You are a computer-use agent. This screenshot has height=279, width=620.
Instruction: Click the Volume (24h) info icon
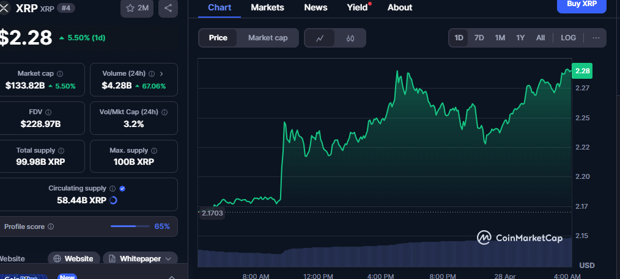[152, 74]
